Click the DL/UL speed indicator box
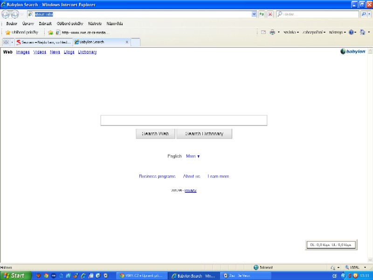Viewport: 373px width, 280px height. (331, 245)
